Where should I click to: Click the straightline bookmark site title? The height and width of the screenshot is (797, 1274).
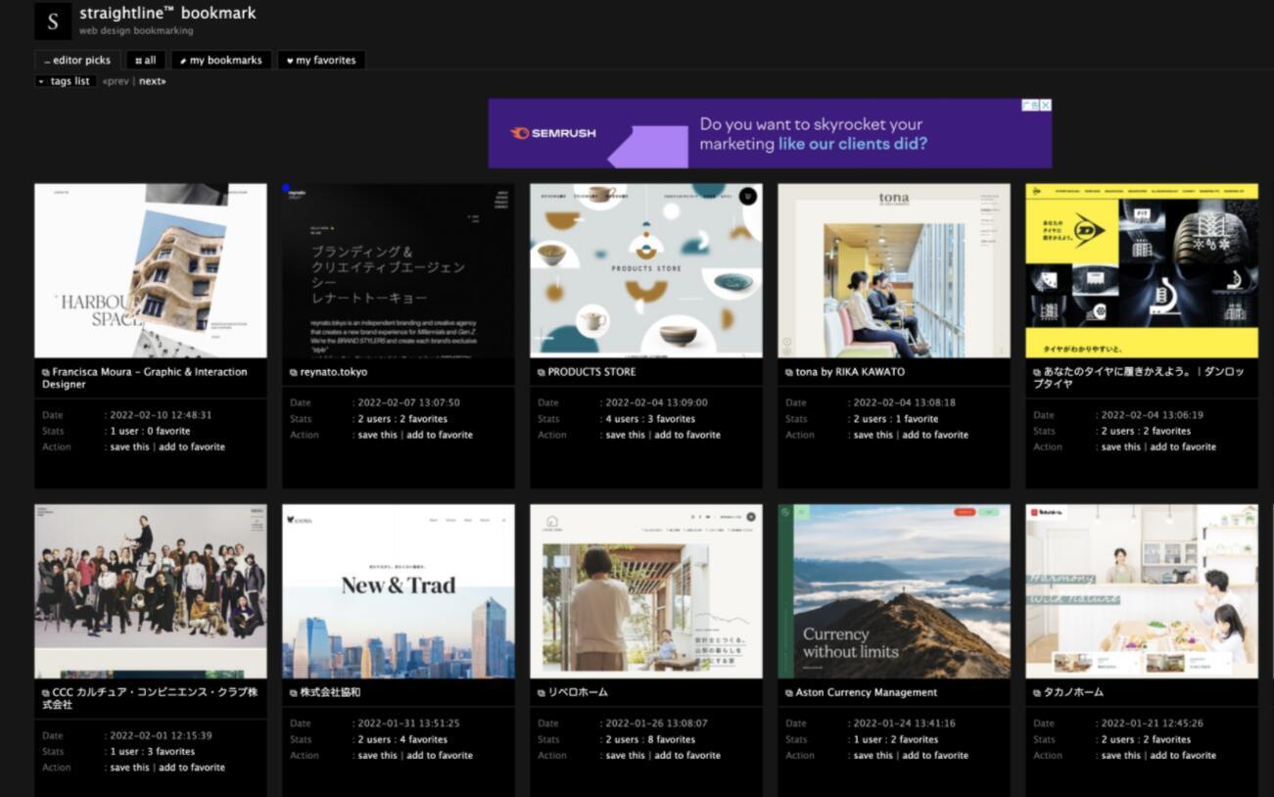point(167,14)
